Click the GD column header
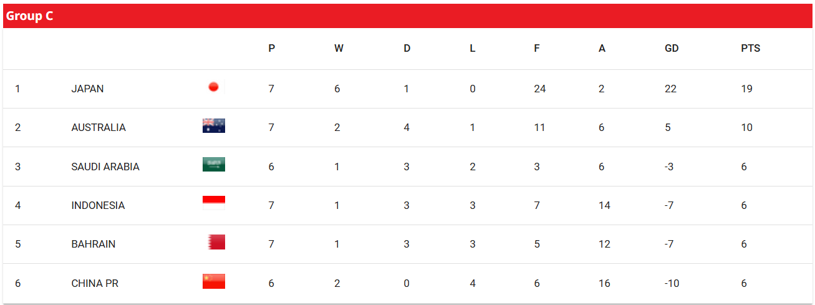The image size is (815, 305). (672, 48)
